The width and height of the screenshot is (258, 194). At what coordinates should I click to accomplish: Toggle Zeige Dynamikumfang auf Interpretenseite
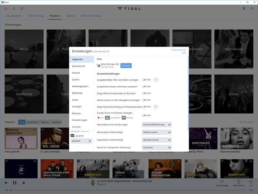pyautogui.click(x=144, y=107)
